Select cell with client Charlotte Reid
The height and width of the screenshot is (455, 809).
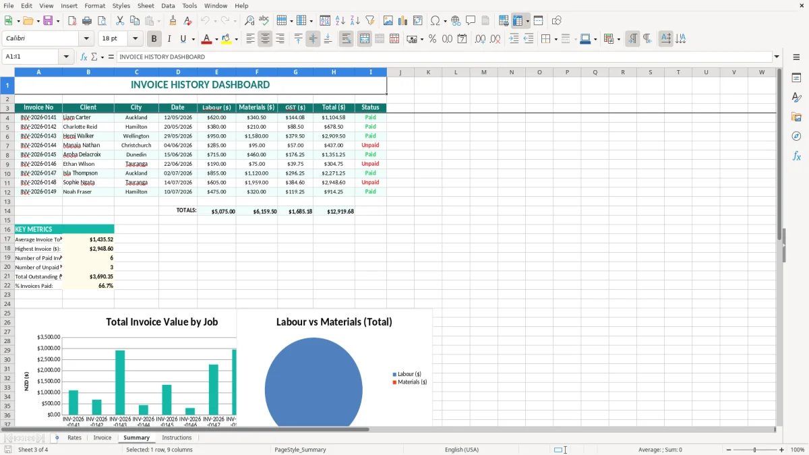[x=88, y=127]
